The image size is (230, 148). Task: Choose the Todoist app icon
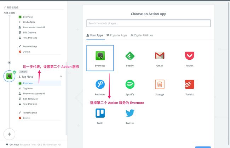[189, 84]
